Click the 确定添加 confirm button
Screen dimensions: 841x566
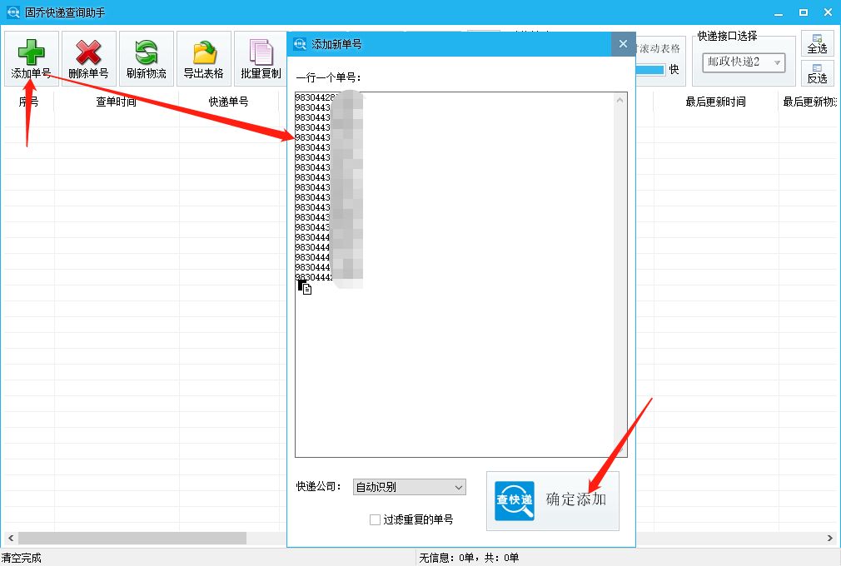pos(552,501)
